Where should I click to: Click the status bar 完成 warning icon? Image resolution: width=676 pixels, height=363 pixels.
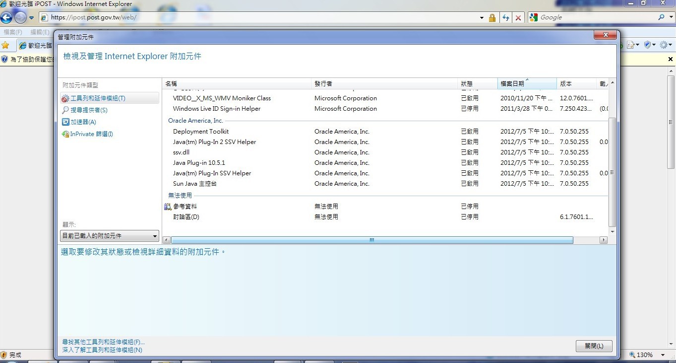point(4,355)
